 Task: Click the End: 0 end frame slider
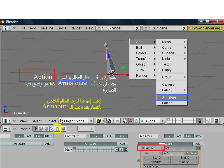tap(185, 158)
